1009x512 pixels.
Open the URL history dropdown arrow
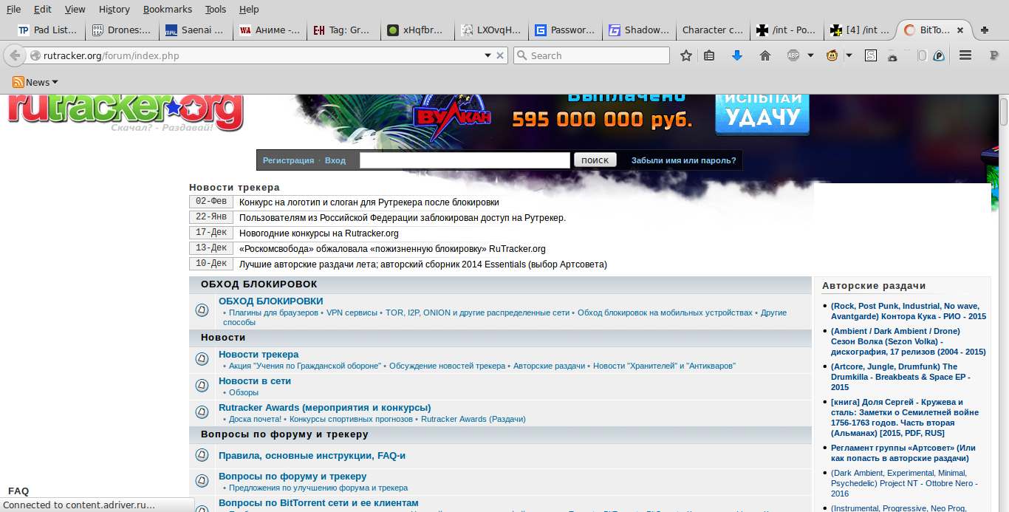pos(488,55)
